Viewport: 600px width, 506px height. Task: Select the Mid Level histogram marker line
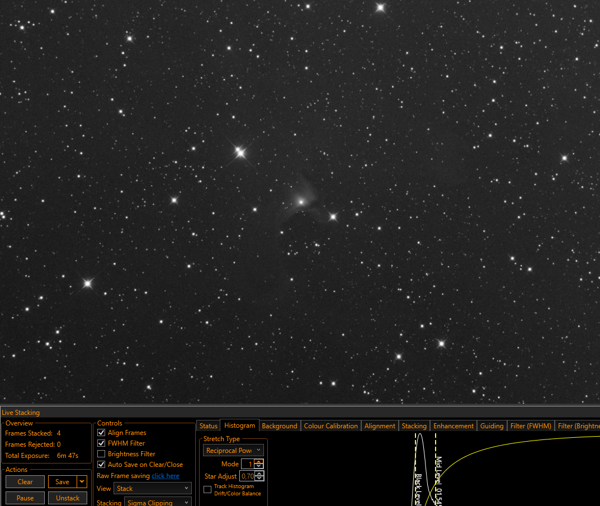point(436,469)
